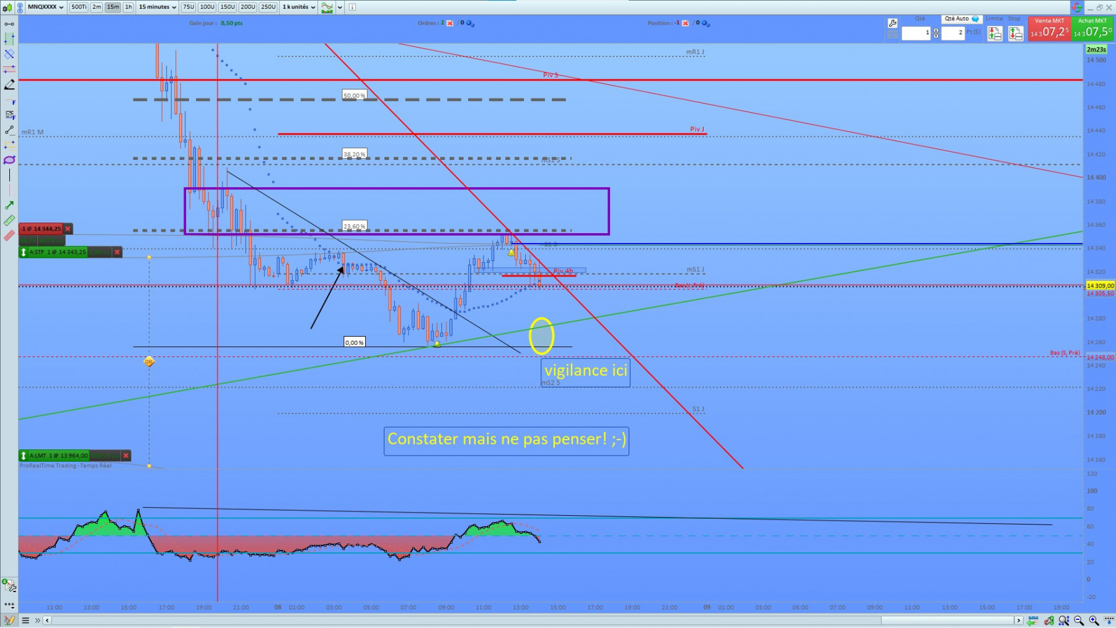Toggle the 15m timeframe button

click(x=113, y=7)
